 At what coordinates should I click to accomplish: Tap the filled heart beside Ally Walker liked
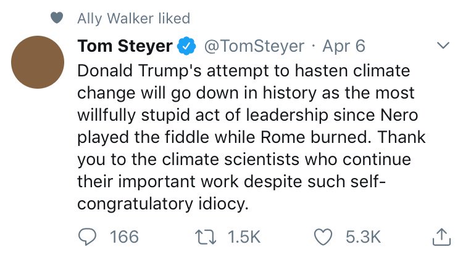tap(57, 18)
